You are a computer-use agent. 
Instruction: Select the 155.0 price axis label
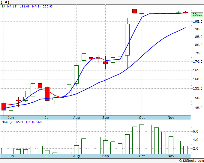(198, 89)
